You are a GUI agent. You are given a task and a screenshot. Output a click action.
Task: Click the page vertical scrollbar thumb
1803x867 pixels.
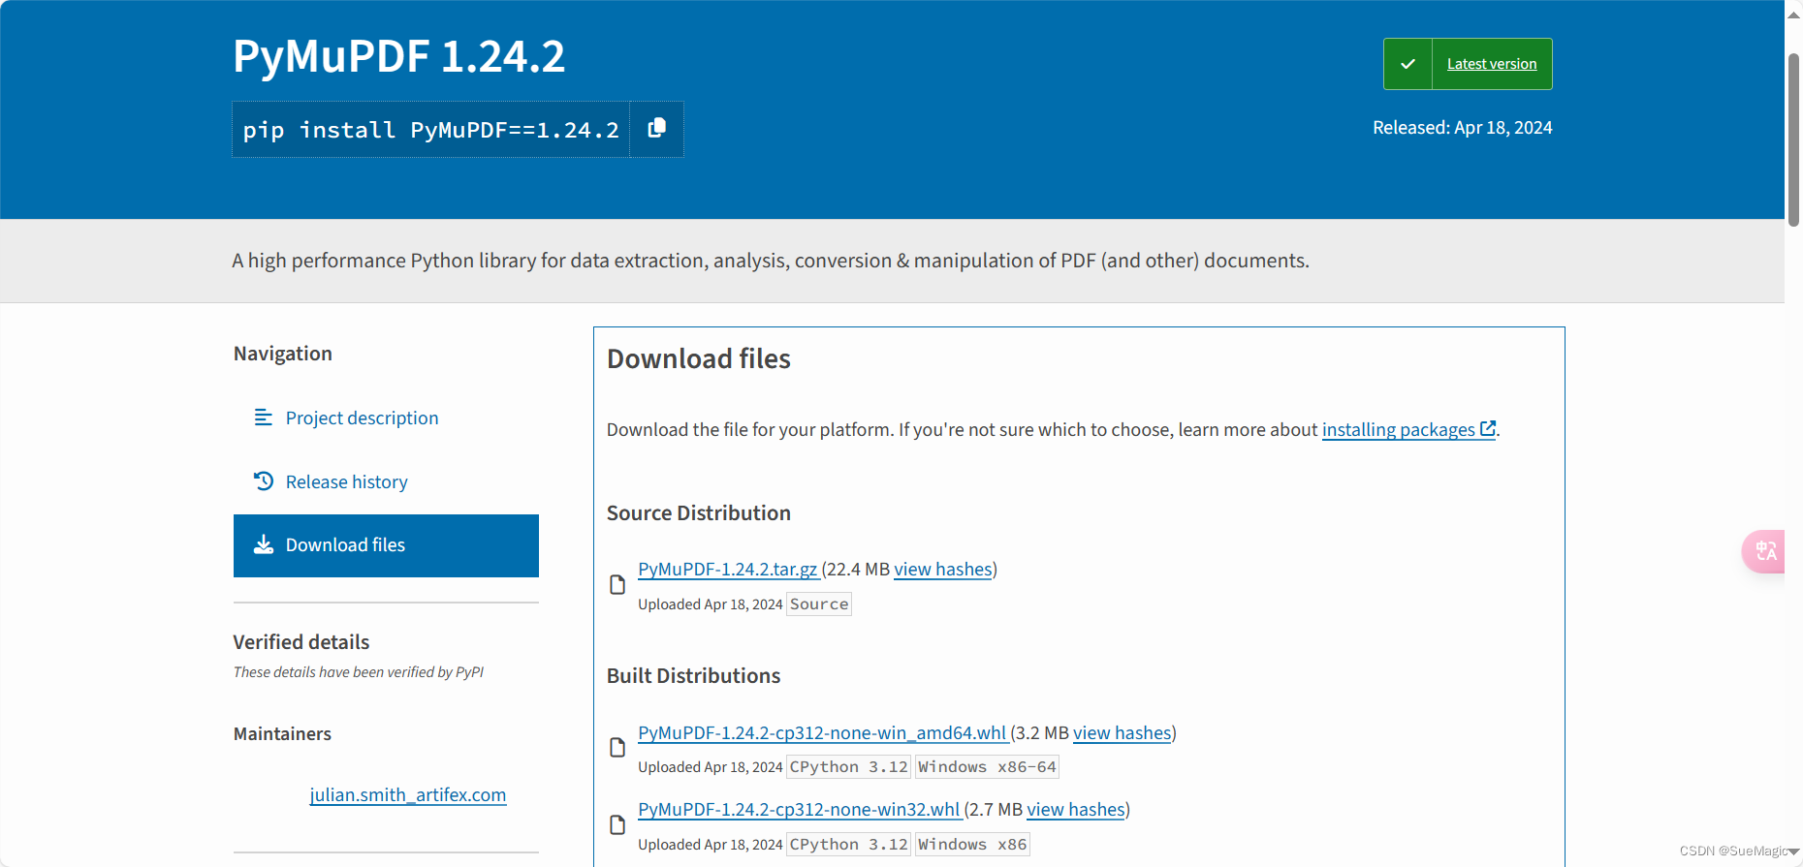point(1793,140)
